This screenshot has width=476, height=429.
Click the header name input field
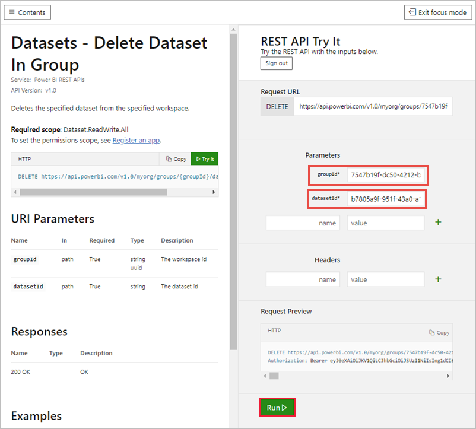(x=303, y=279)
